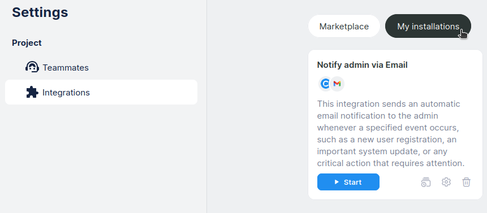The height and width of the screenshot is (213, 487).
Task: Open the integration run history icon
Action: [x=426, y=182]
